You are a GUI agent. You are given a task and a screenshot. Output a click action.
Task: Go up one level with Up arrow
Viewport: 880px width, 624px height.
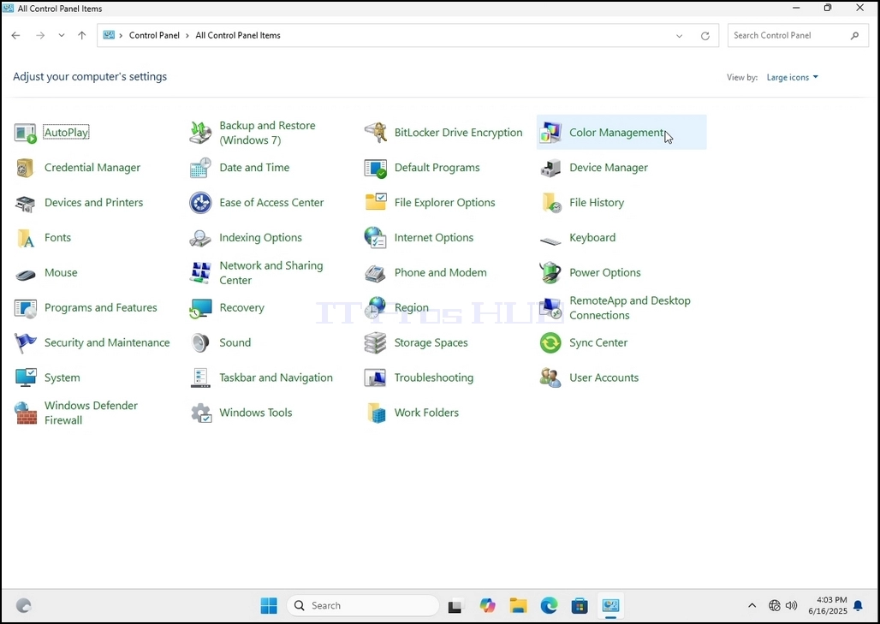click(82, 35)
